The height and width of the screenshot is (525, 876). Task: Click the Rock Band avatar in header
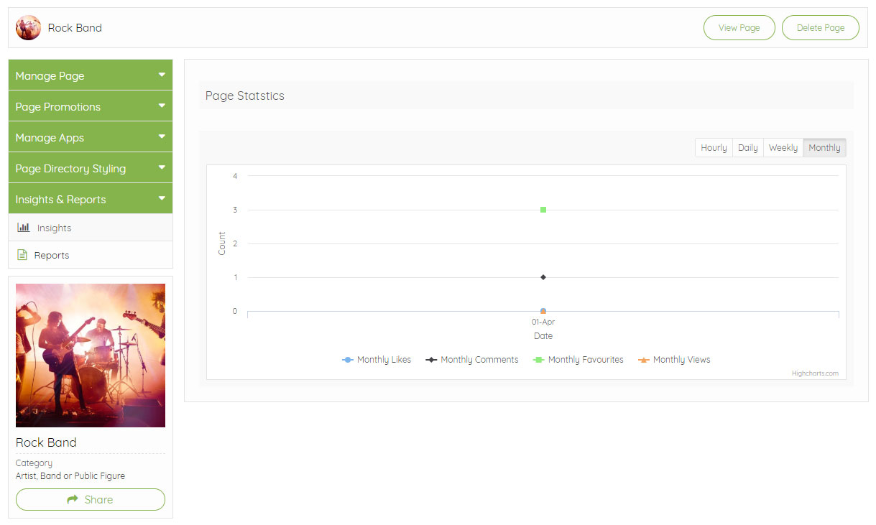tap(28, 28)
